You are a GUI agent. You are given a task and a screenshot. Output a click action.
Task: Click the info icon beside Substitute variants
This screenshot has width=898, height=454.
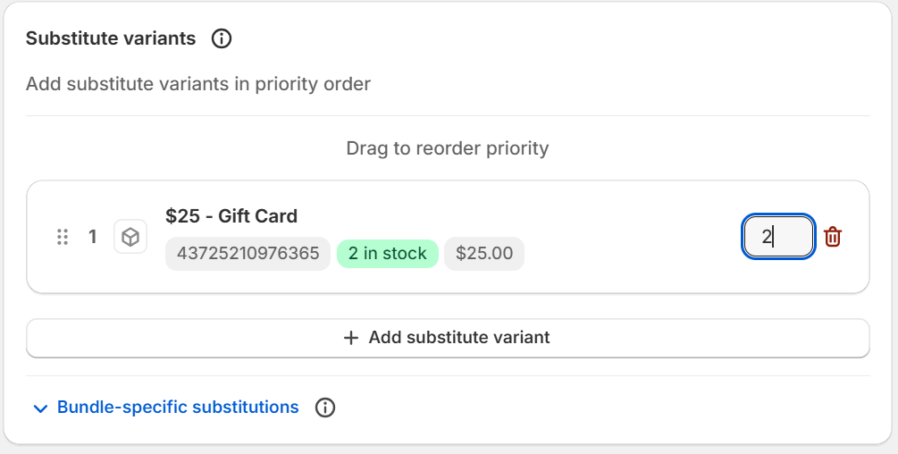[222, 39]
